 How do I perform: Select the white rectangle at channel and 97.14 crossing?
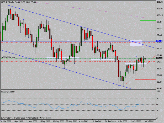click(136, 43)
